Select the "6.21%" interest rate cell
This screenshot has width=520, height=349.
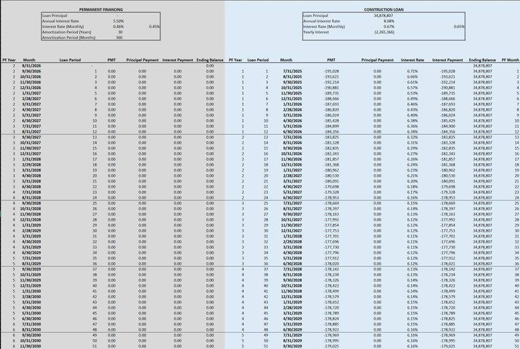413,175
